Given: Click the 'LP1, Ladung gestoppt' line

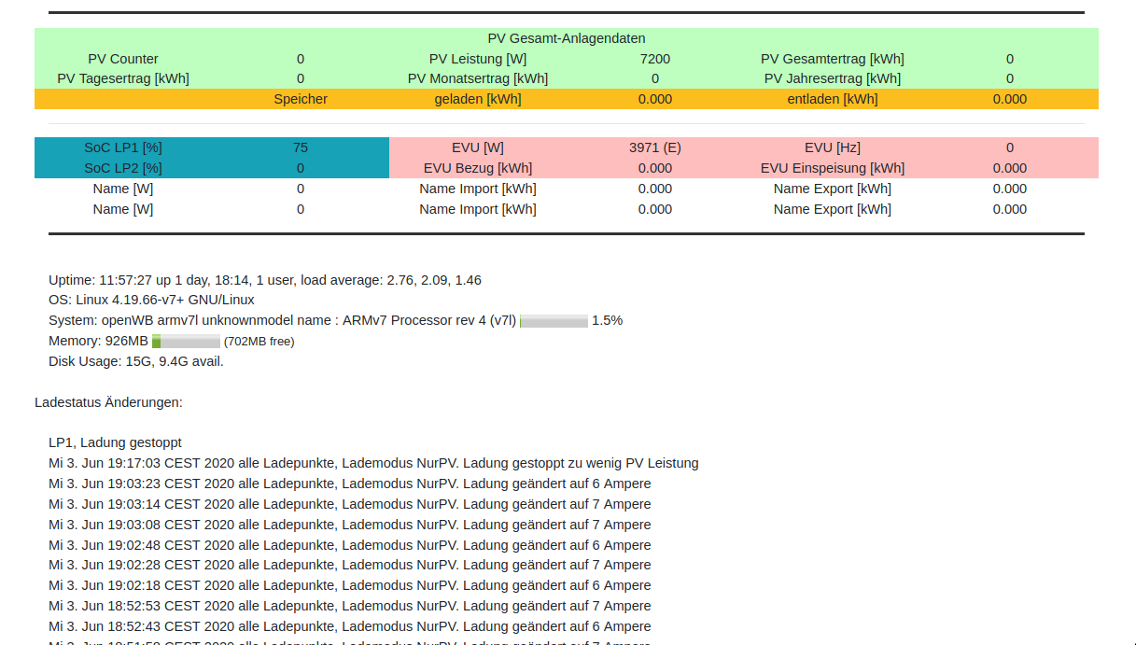Looking at the screenshot, I should pyautogui.click(x=115, y=442).
